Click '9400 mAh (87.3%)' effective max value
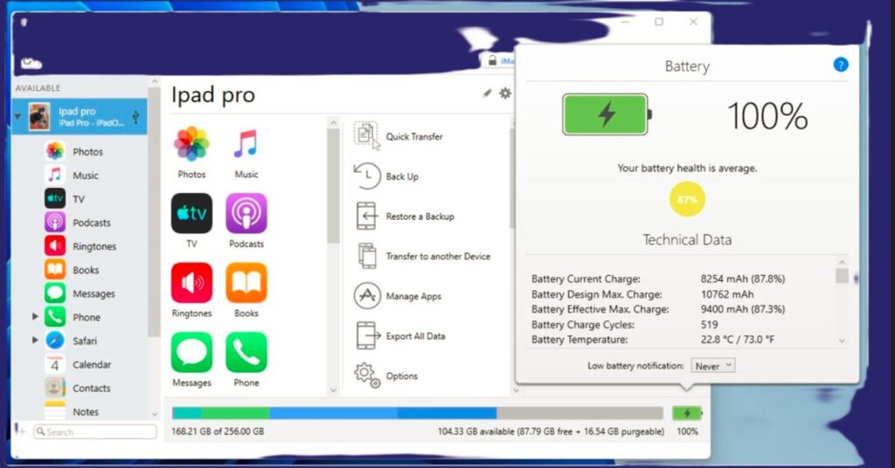The image size is (895, 468). [x=743, y=309]
